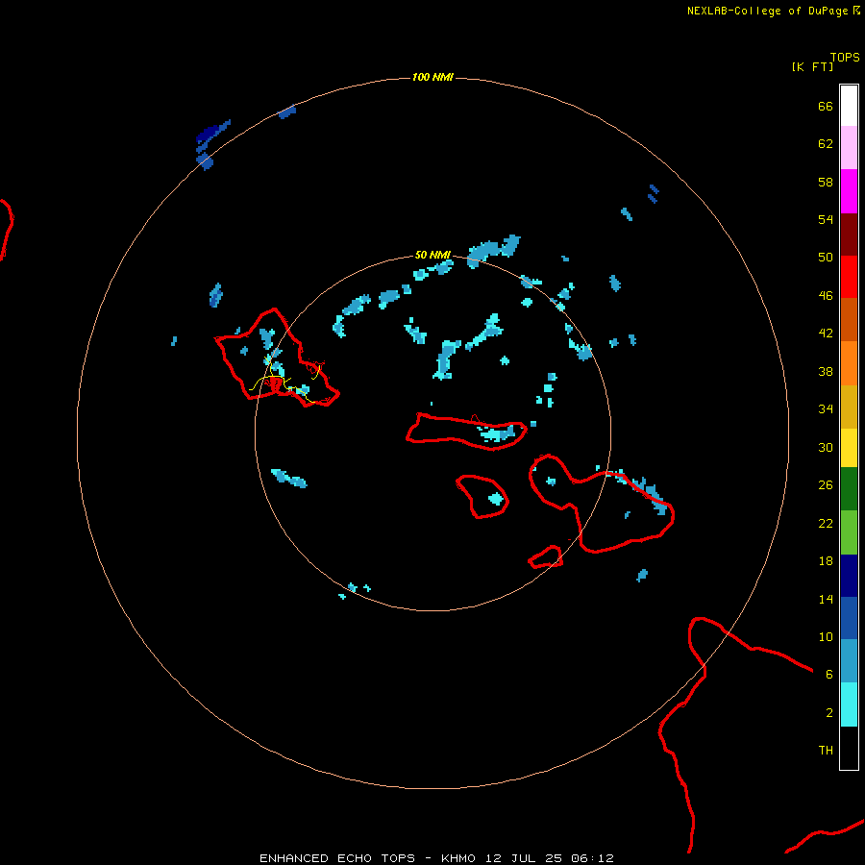Click the legend value 42
The width and height of the screenshot is (865, 865).
coord(826,333)
